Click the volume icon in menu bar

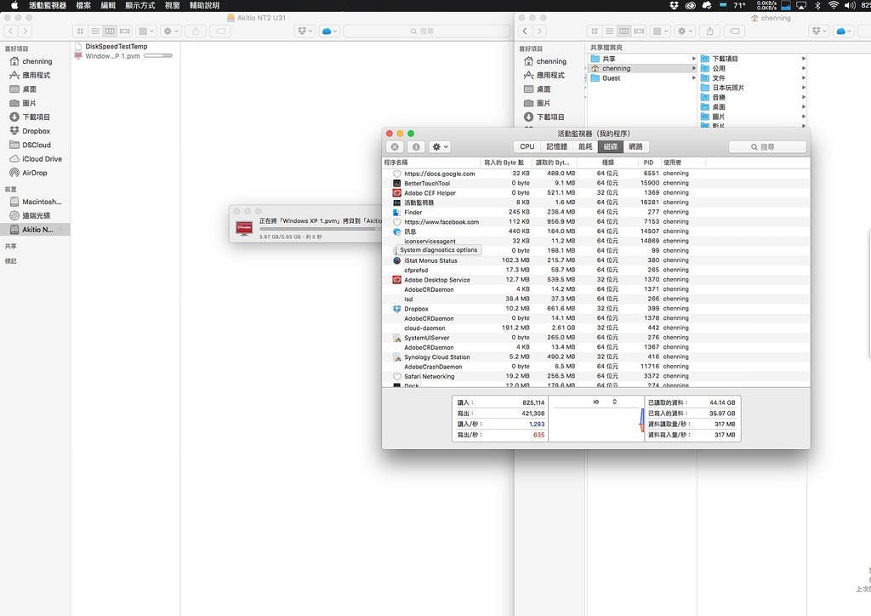point(850,6)
